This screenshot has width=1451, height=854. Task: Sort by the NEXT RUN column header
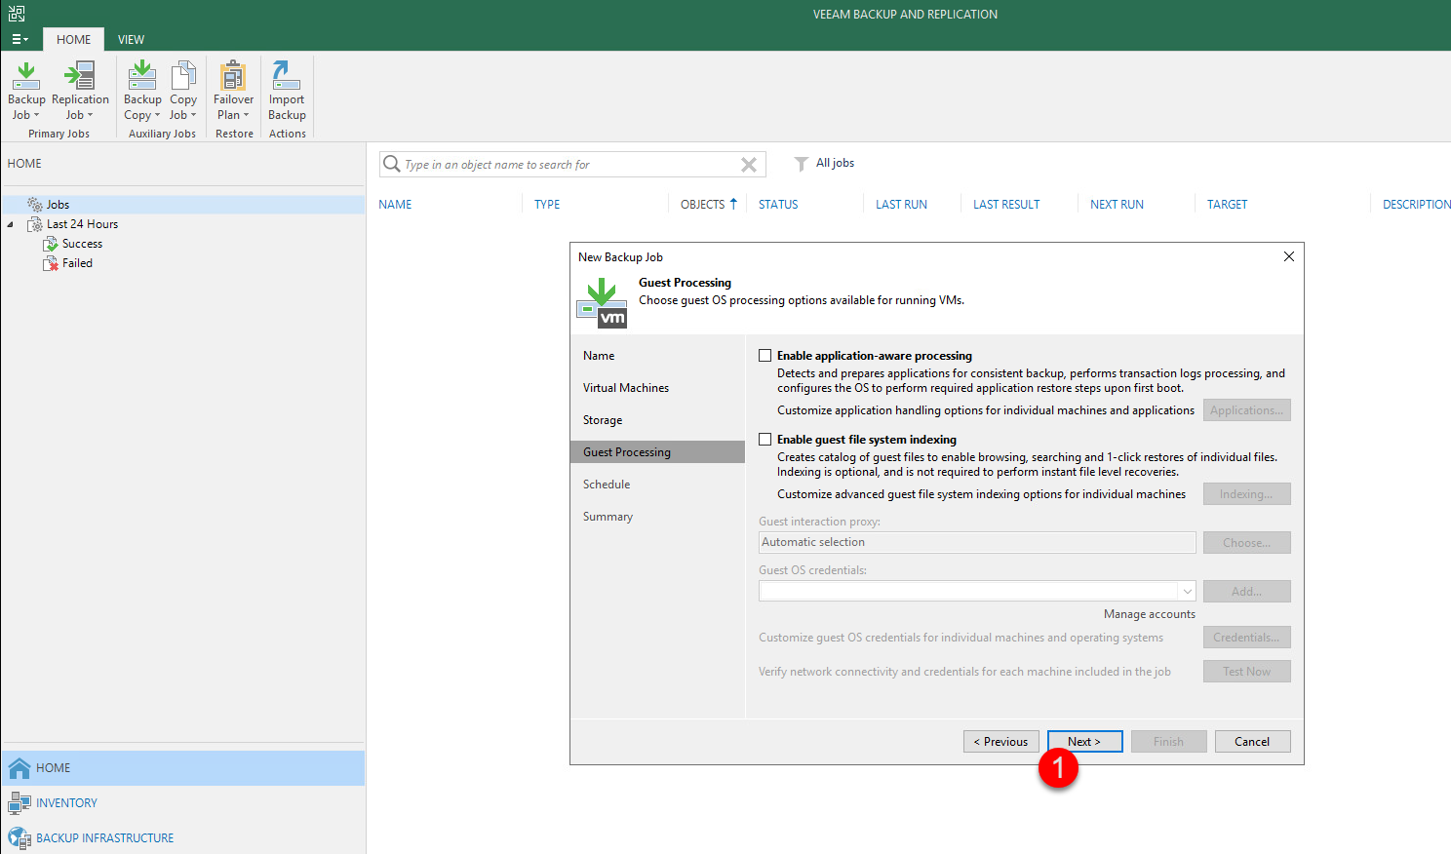(x=1117, y=205)
